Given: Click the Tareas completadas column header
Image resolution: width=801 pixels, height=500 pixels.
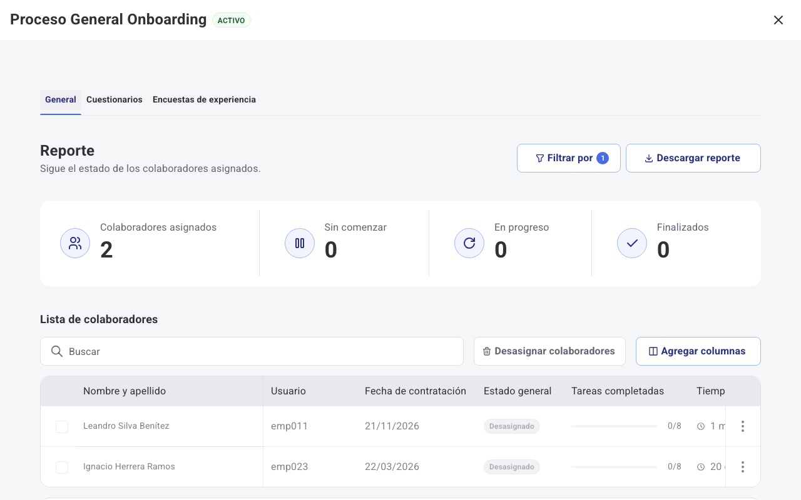Looking at the screenshot, I should 618,391.
